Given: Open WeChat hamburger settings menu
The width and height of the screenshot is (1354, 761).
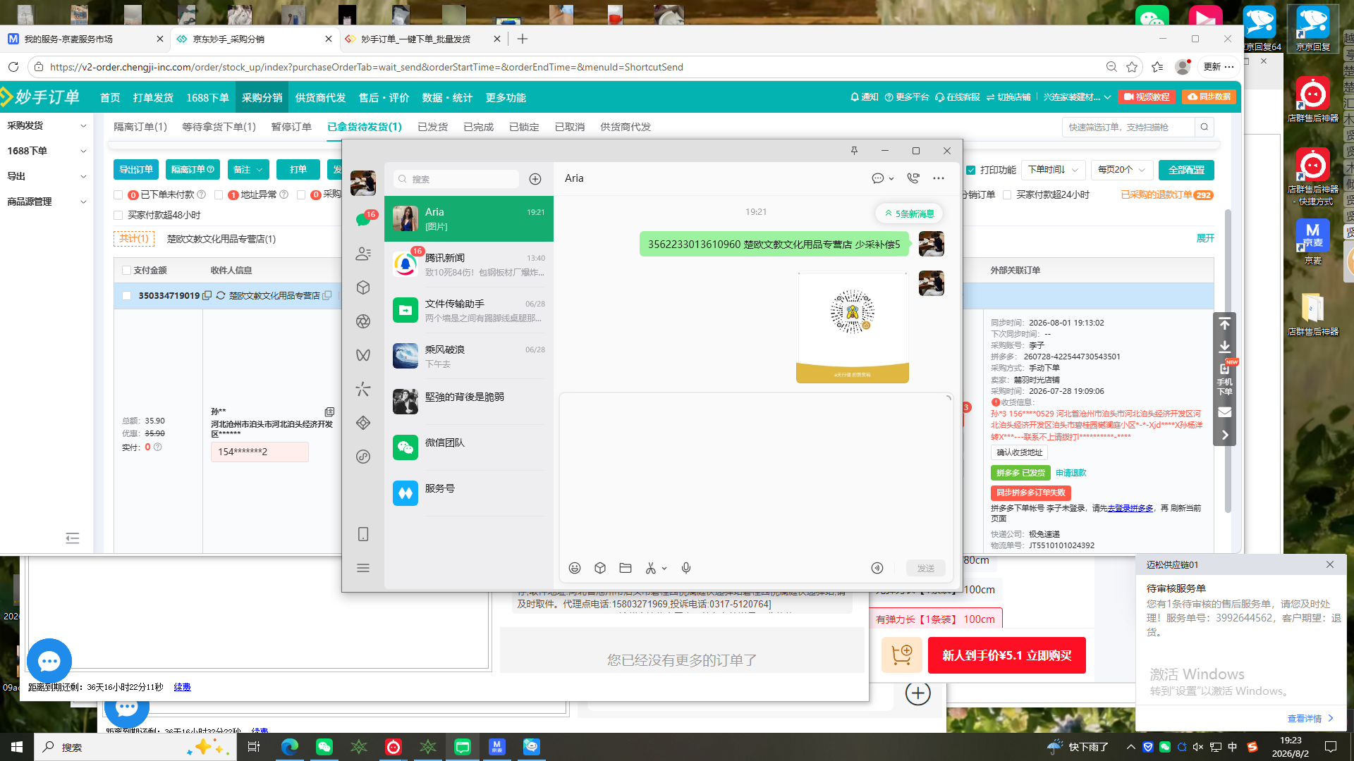Looking at the screenshot, I should (x=363, y=568).
